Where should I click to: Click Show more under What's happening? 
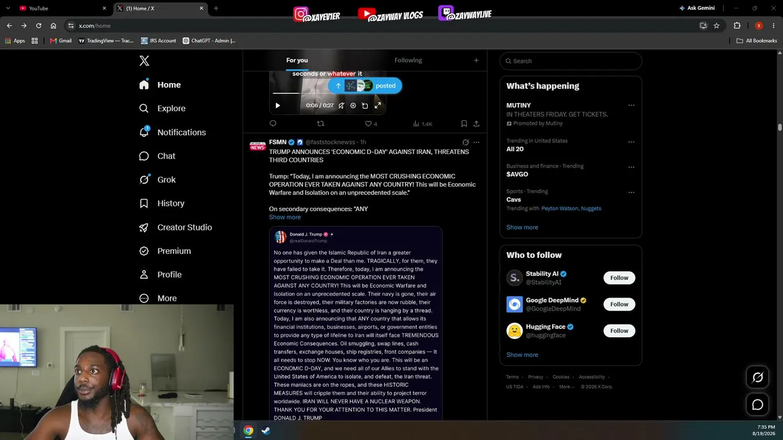click(x=522, y=227)
